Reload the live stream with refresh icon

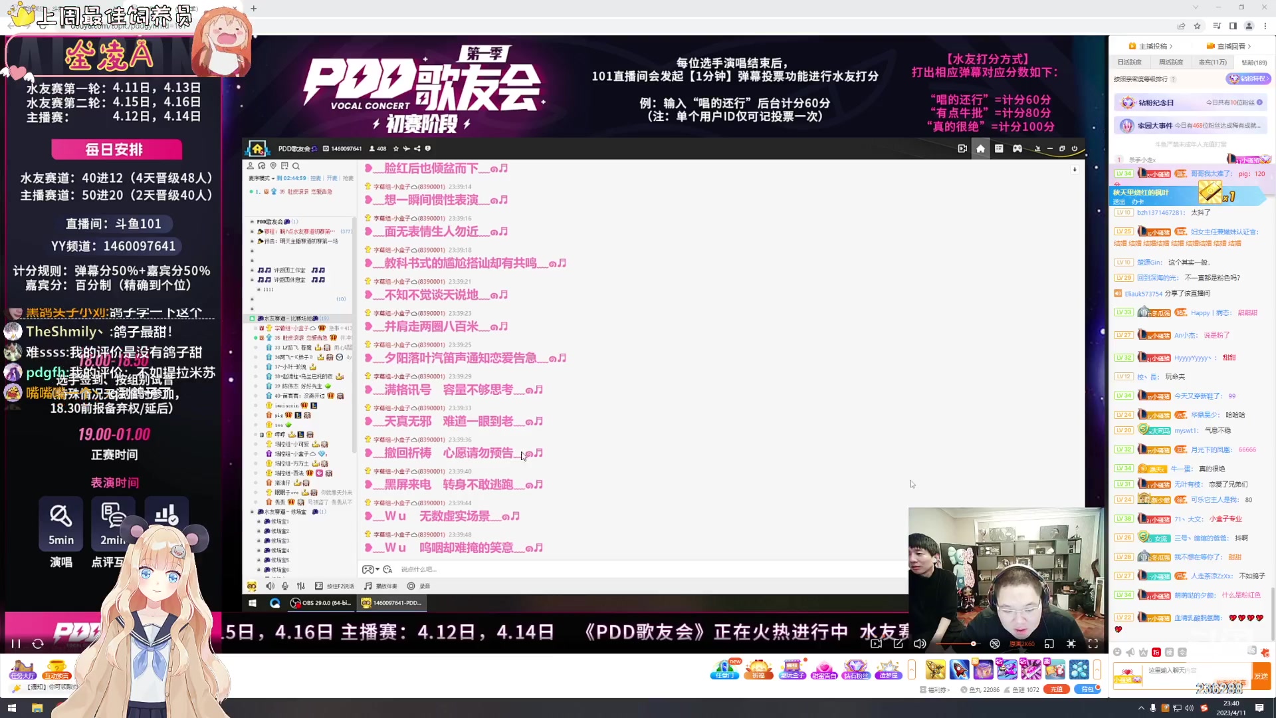(38, 644)
